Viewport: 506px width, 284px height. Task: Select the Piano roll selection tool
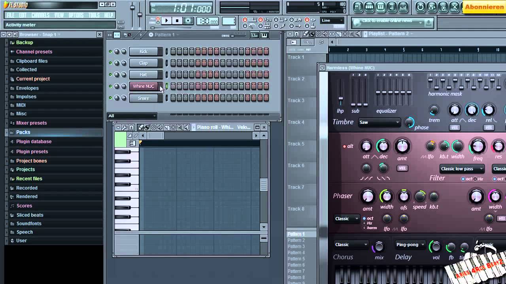coord(173,127)
